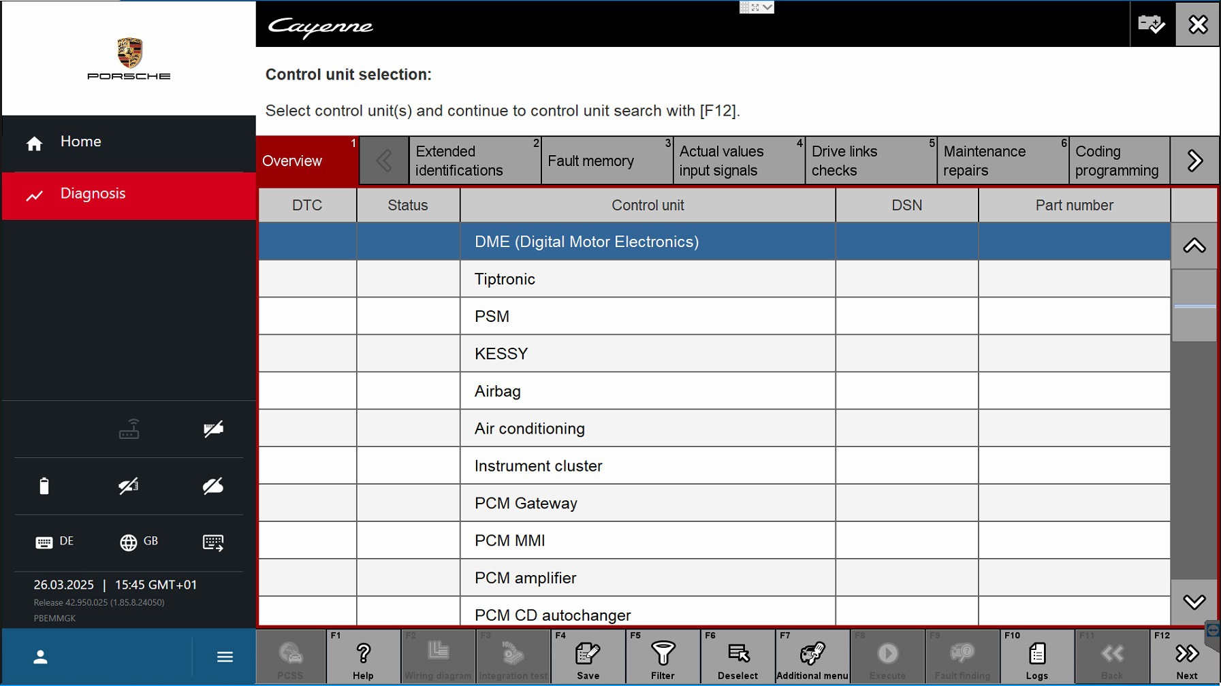
Task: Click the F4 Save button
Action: coord(588,657)
